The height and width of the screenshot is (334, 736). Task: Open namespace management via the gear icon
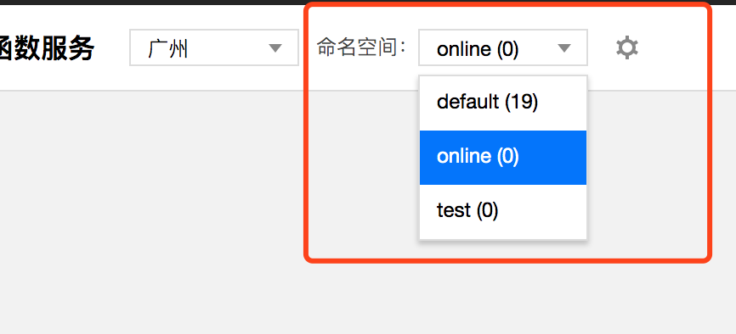coord(627,47)
